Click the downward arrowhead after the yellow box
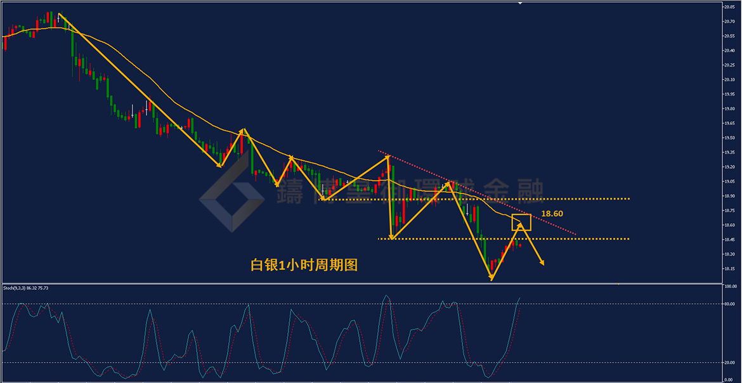This screenshot has width=742, height=383. point(542,262)
